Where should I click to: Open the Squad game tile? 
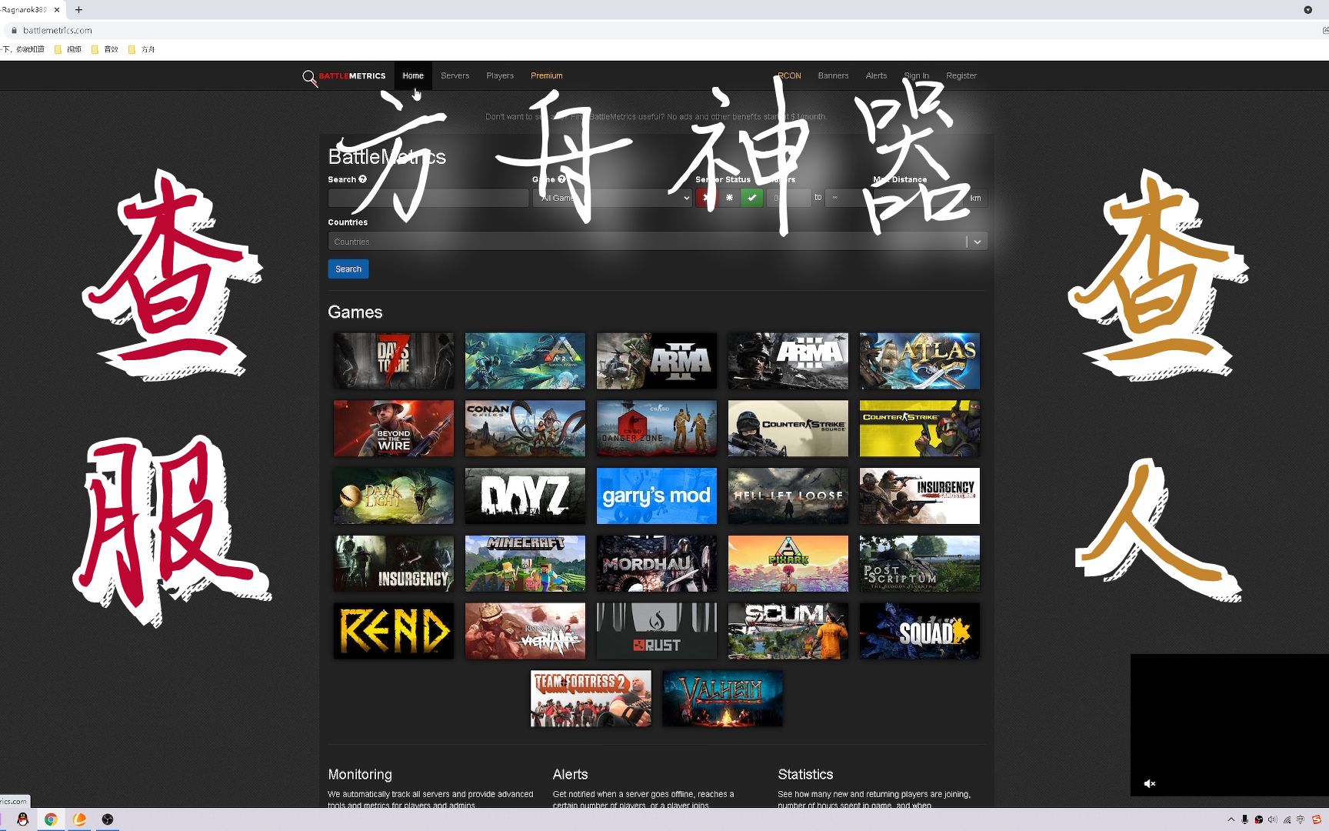click(x=920, y=631)
